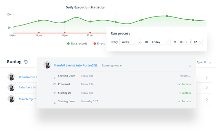Open Mandril events into PostreSQL link
Screen dimensions: 216x131
(x=75, y=65)
